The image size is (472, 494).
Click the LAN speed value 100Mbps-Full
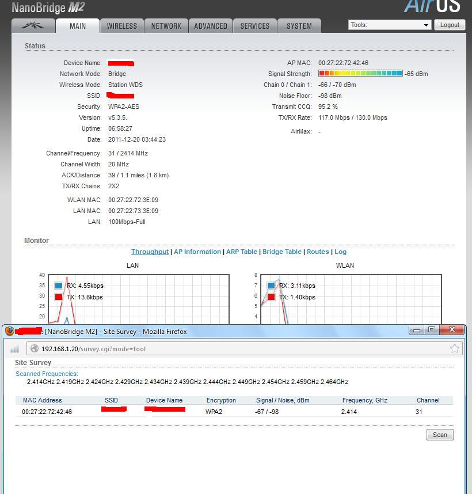point(127,222)
